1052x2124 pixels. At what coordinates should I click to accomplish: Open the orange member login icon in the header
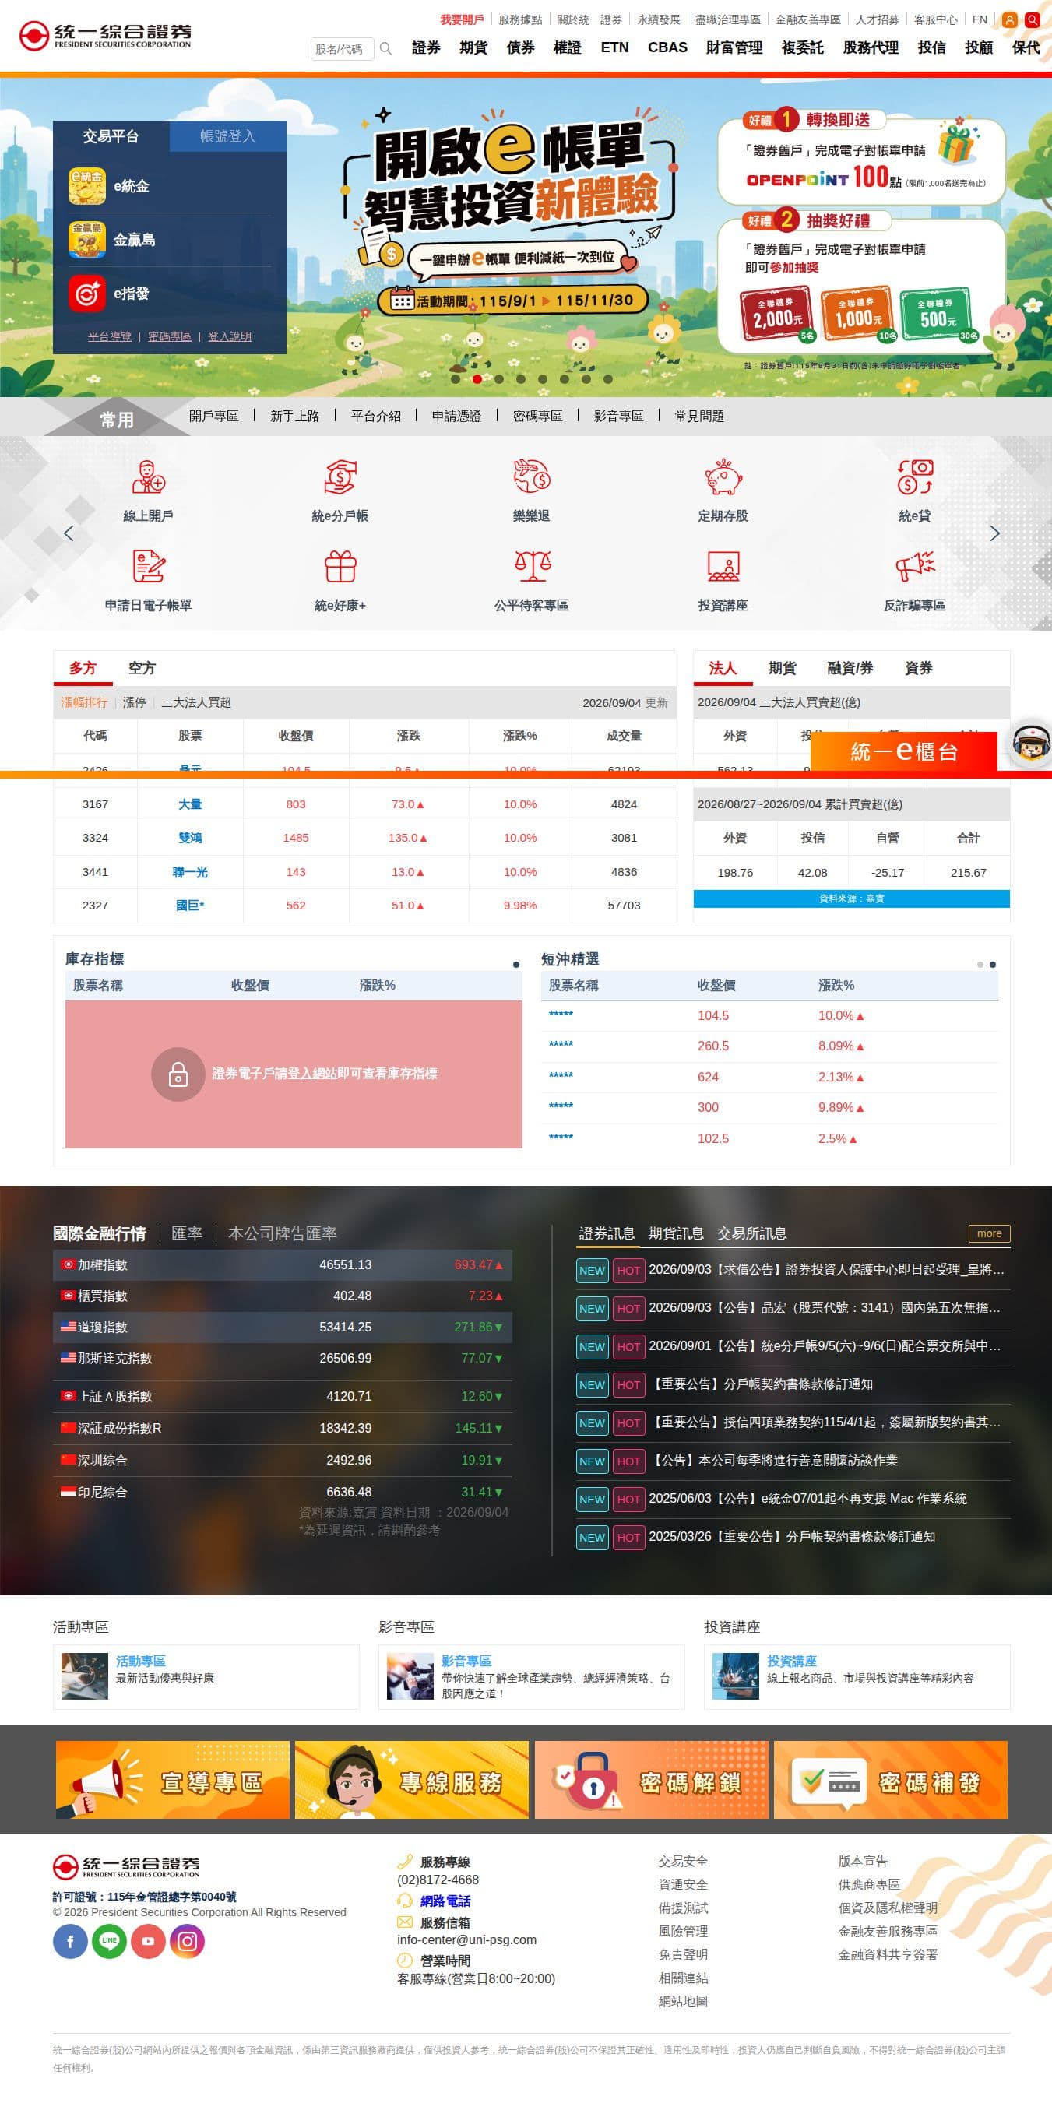(1009, 20)
